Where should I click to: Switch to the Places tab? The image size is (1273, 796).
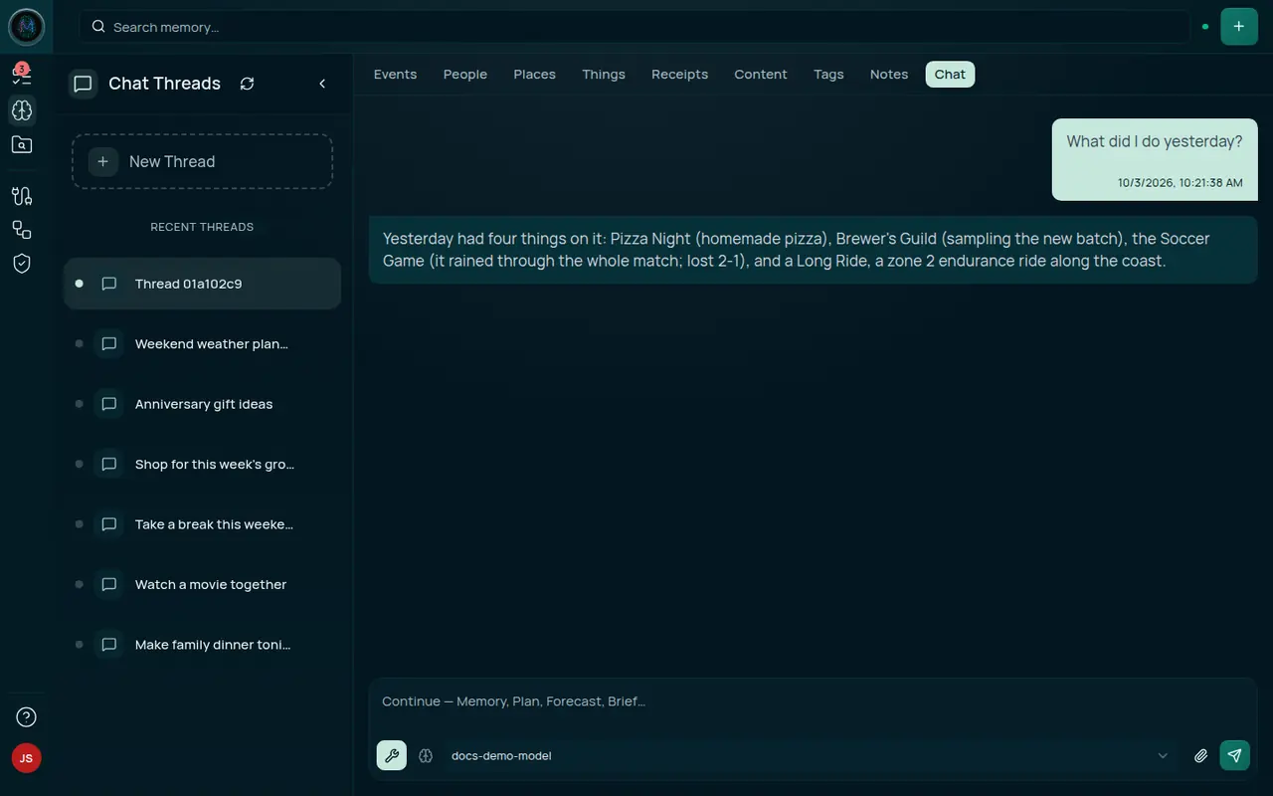pyautogui.click(x=534, y=75)
